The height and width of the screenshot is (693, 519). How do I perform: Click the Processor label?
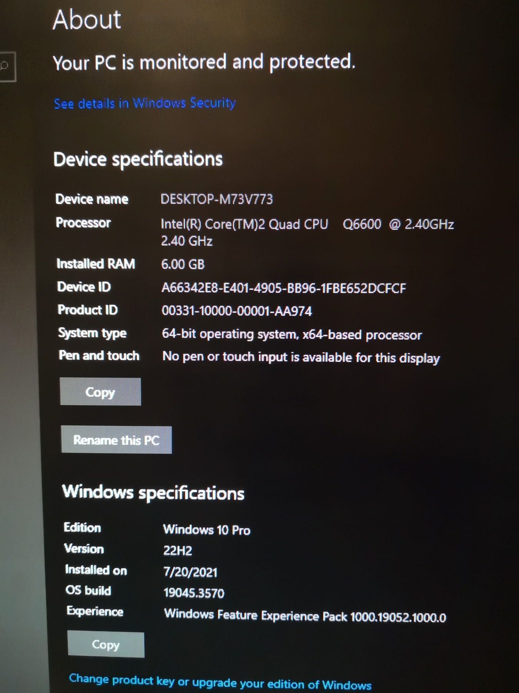tap(83, 223)
